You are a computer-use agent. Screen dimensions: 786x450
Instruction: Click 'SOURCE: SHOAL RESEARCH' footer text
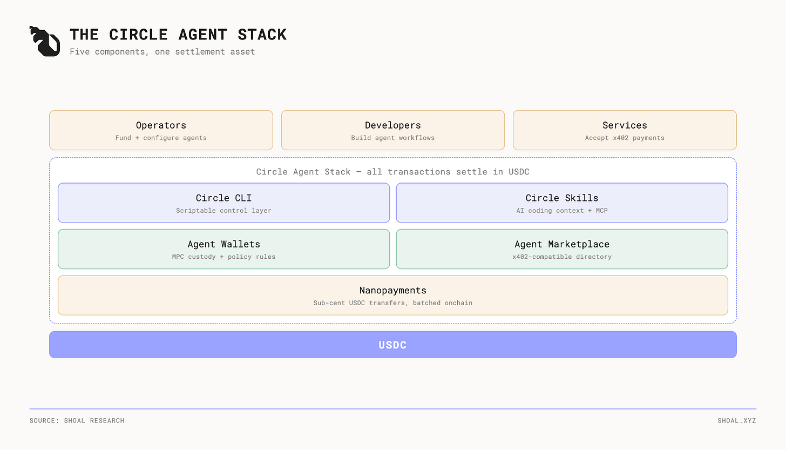(x=77, y=421)
